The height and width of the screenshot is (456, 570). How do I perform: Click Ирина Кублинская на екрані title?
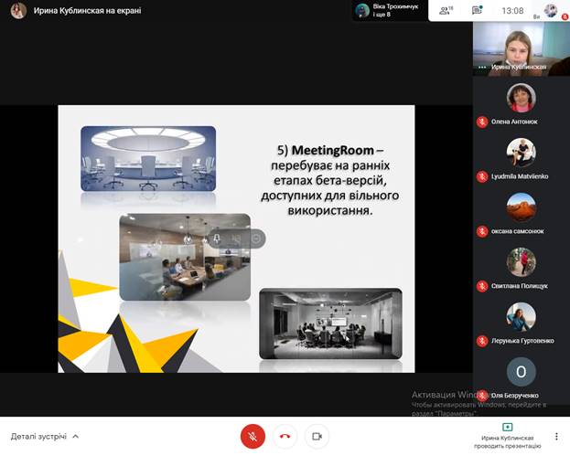click(x=87, y=11)
